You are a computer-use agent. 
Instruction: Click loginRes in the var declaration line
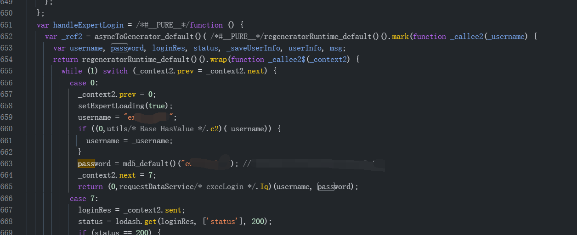169,48
